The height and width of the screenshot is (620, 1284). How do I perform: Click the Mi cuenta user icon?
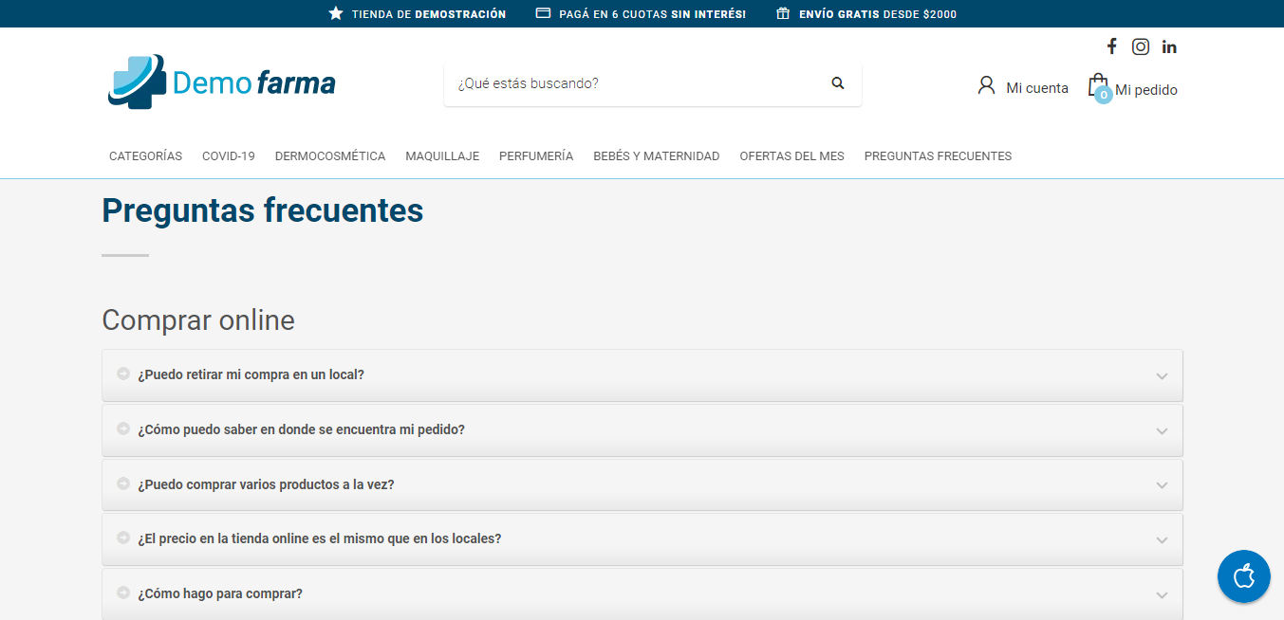[x=986, y=85]
